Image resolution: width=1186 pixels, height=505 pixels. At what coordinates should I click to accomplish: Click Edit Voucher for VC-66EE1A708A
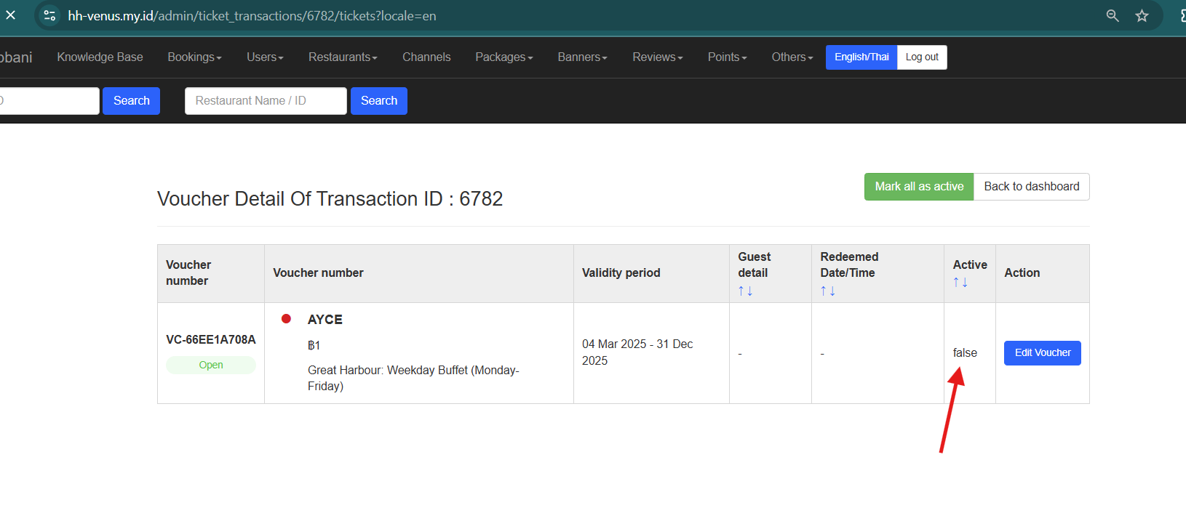pyautogui.click(x=1042, y=353)
